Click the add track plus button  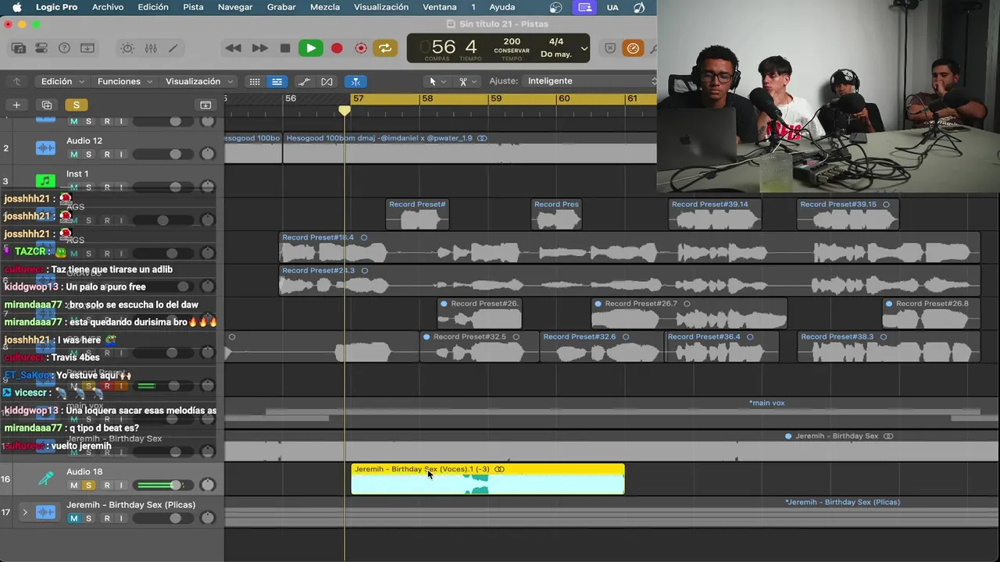pyautogui.click(x=16, y=105)
